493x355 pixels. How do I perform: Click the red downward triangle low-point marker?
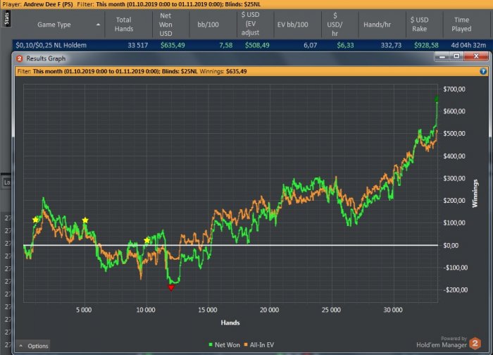(170, 287)
